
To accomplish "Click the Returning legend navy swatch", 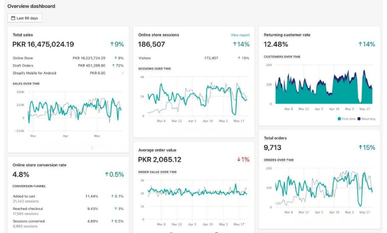I will click(359, 119).
